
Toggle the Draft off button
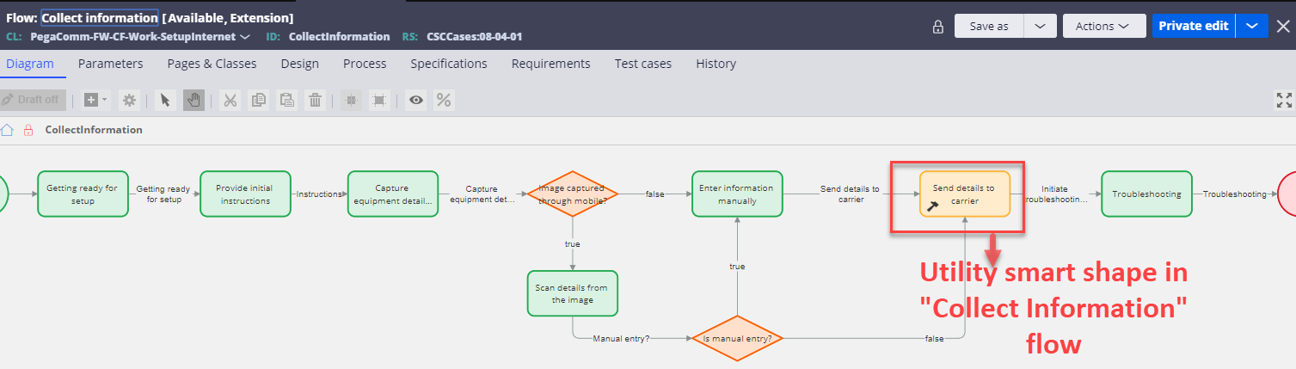(31, 100)
